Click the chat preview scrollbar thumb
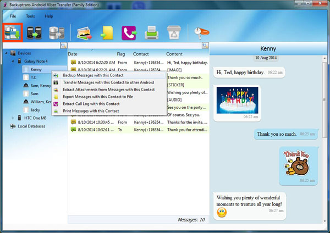Viewport: 330px width, 233px height. [x=324, y=100]
